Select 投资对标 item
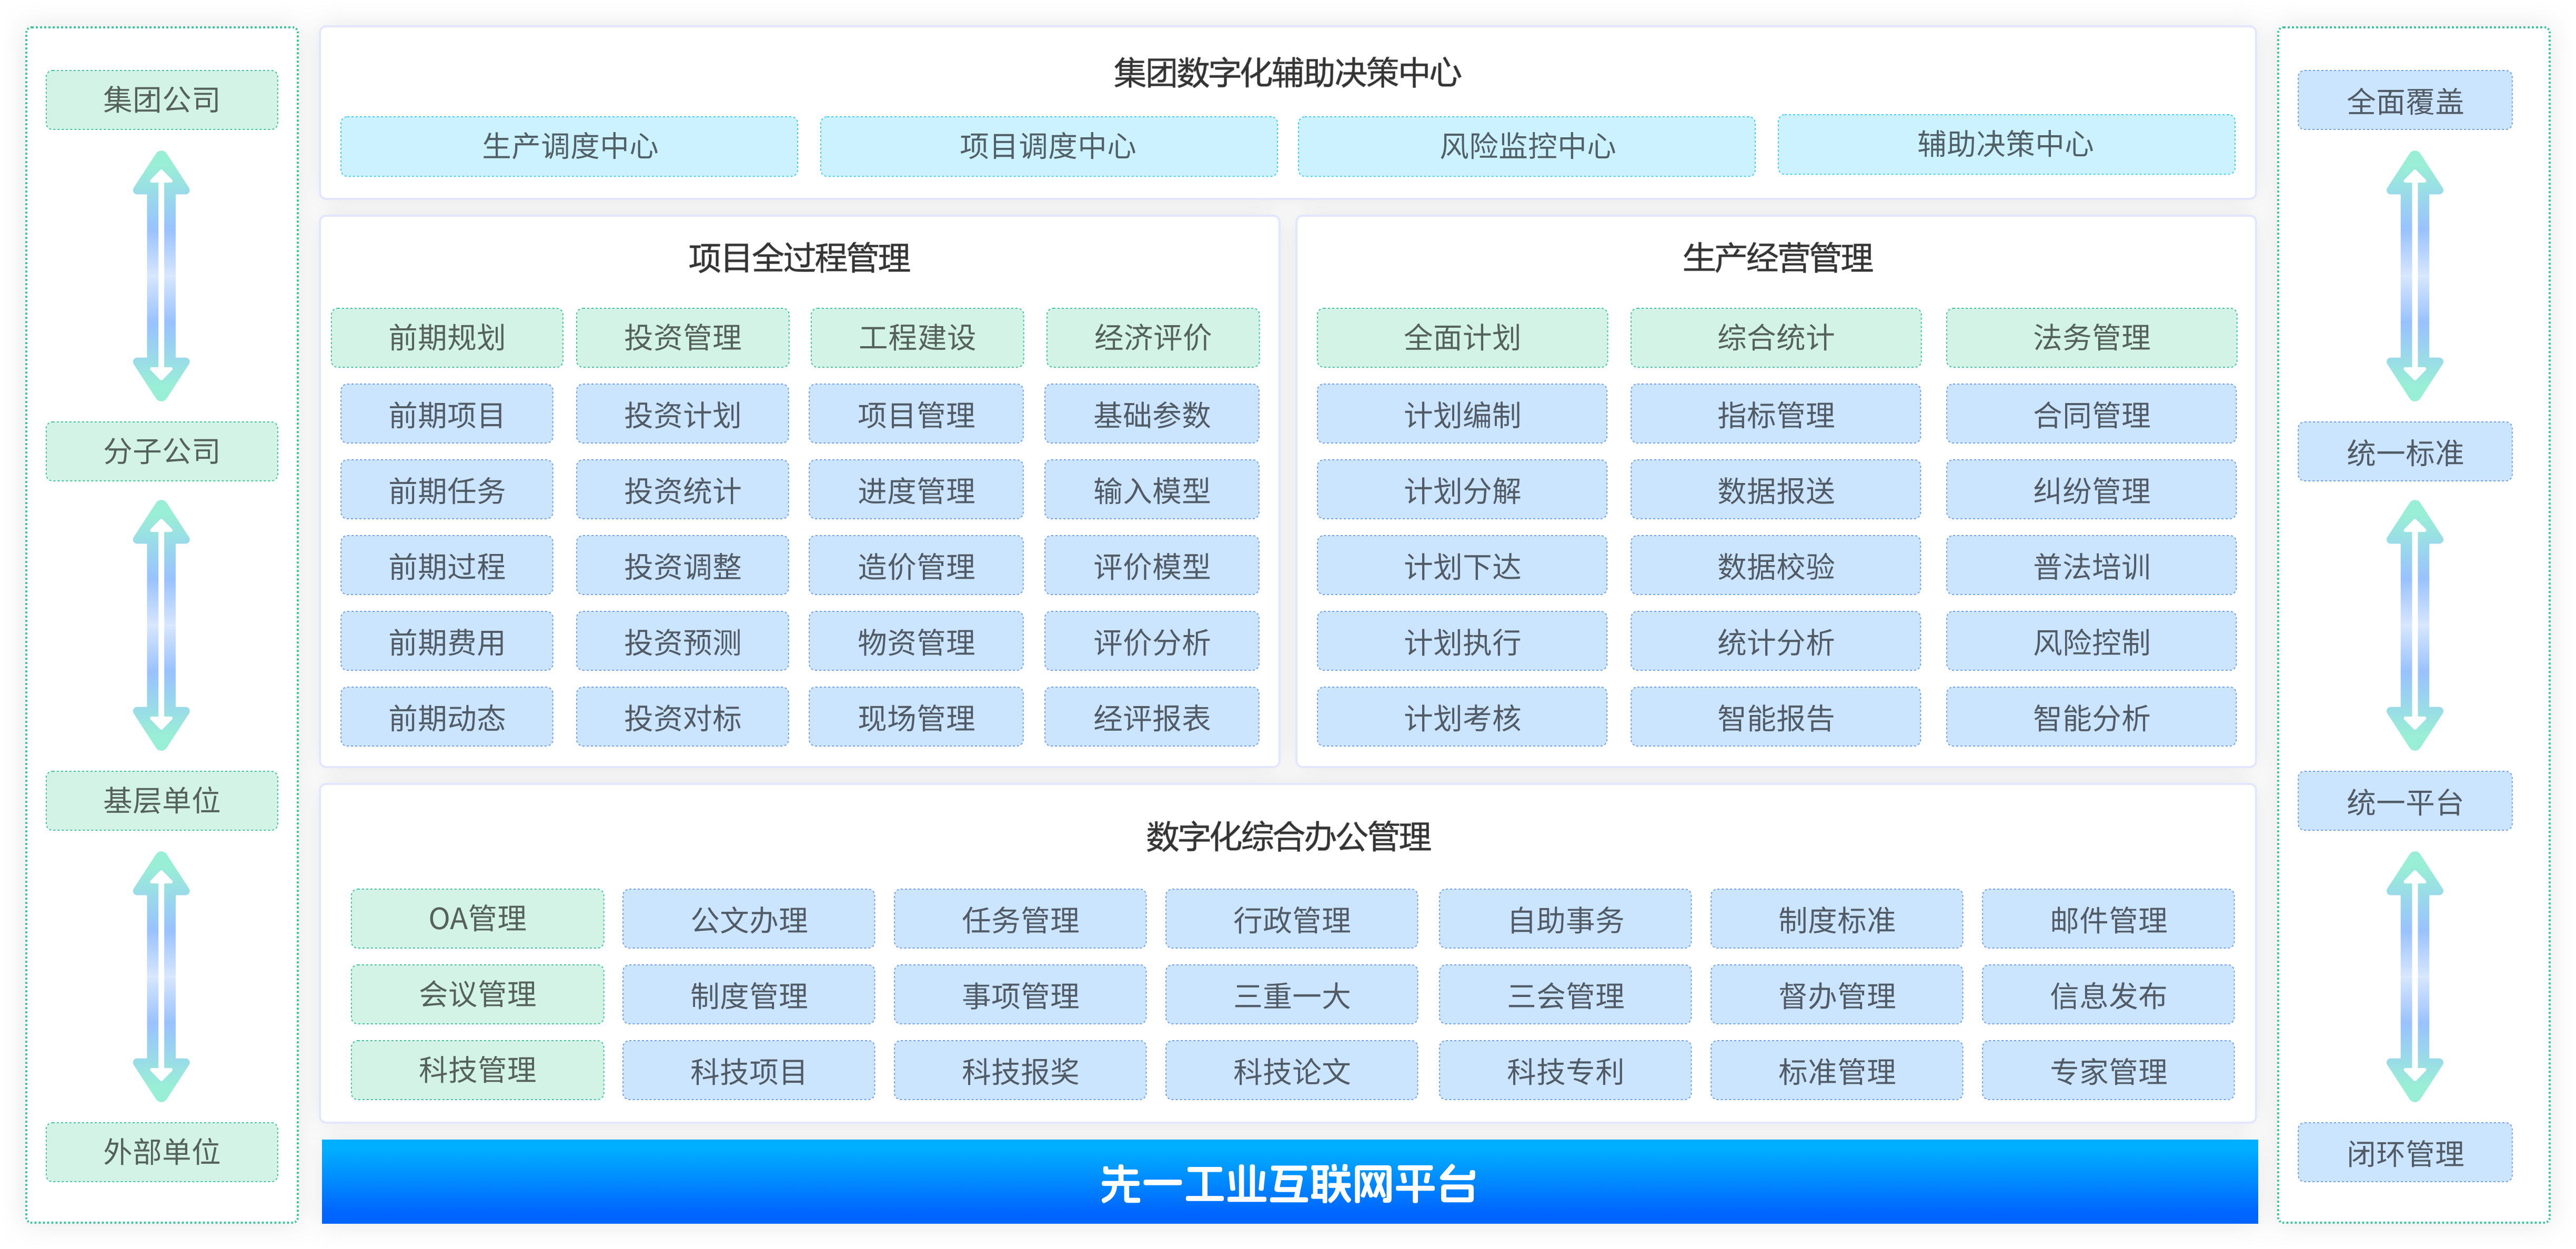This screenshot has height=1249, width=2576. pyautogui.click(x=683, y=717)
